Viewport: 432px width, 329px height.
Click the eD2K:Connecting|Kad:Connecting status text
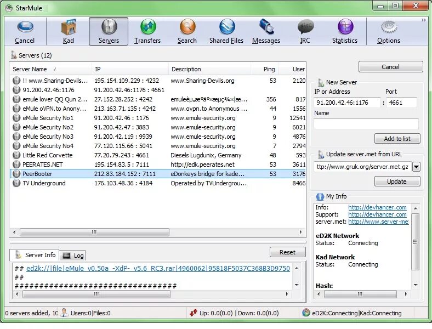pos(356,313)
